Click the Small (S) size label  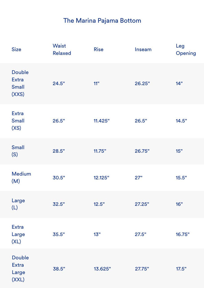click(x=18, y=151)
